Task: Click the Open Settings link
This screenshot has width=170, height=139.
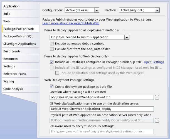Action: [154, 62]
